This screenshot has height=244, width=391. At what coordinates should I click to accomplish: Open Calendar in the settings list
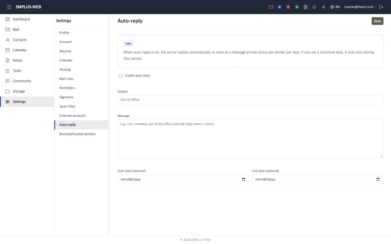(x=81, y=60)
